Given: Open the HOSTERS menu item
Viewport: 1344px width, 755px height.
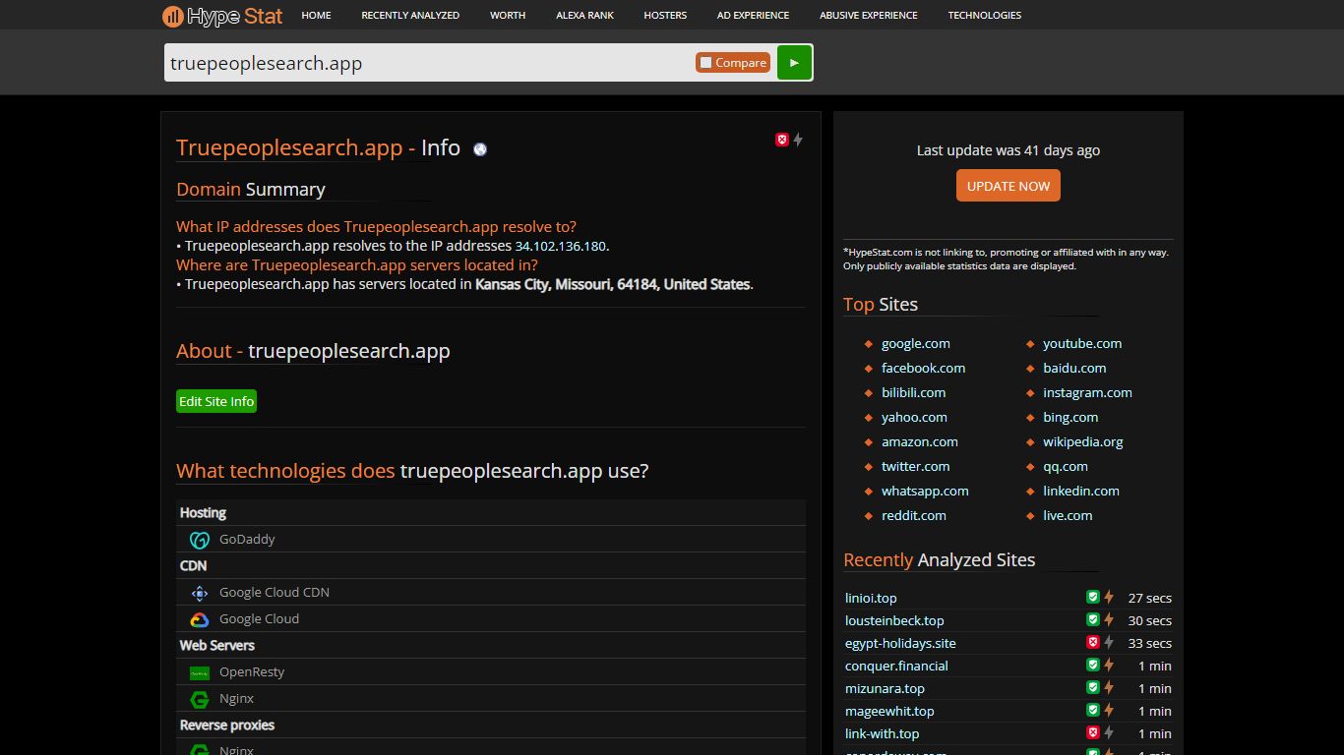Looking at the screenshot, I should point(665,16).
